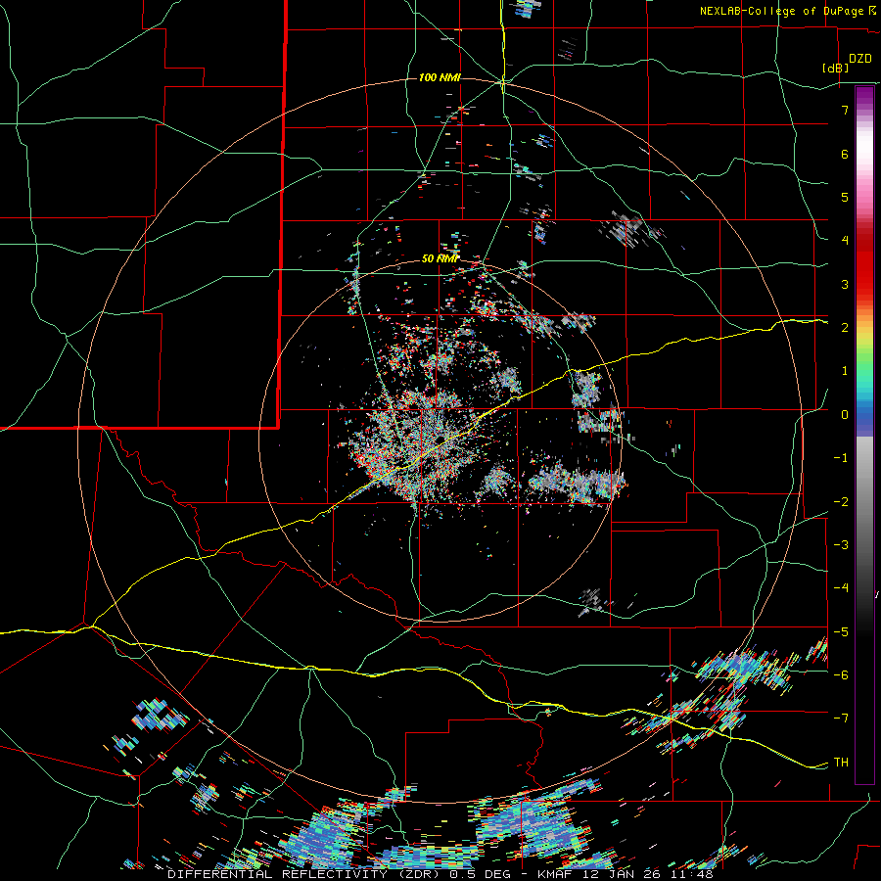
Task: Click the [dB] units label
Action: click(x=835, y=68)
